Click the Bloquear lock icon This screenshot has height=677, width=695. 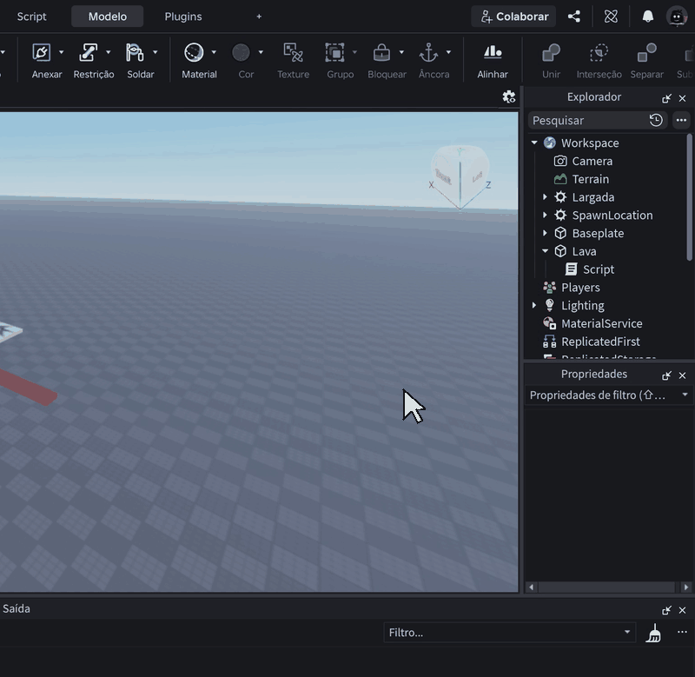pos(381,53)
